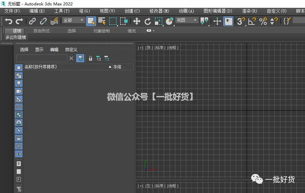Switch to the 自由形式 ribbon tab
The width and height of the screenshot is (305, 193).
coord(42,31)
